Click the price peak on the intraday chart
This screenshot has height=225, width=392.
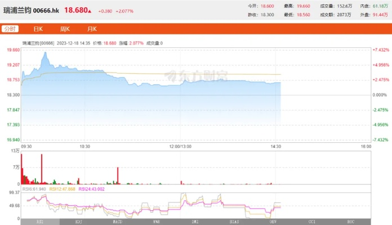click(44, 53)
